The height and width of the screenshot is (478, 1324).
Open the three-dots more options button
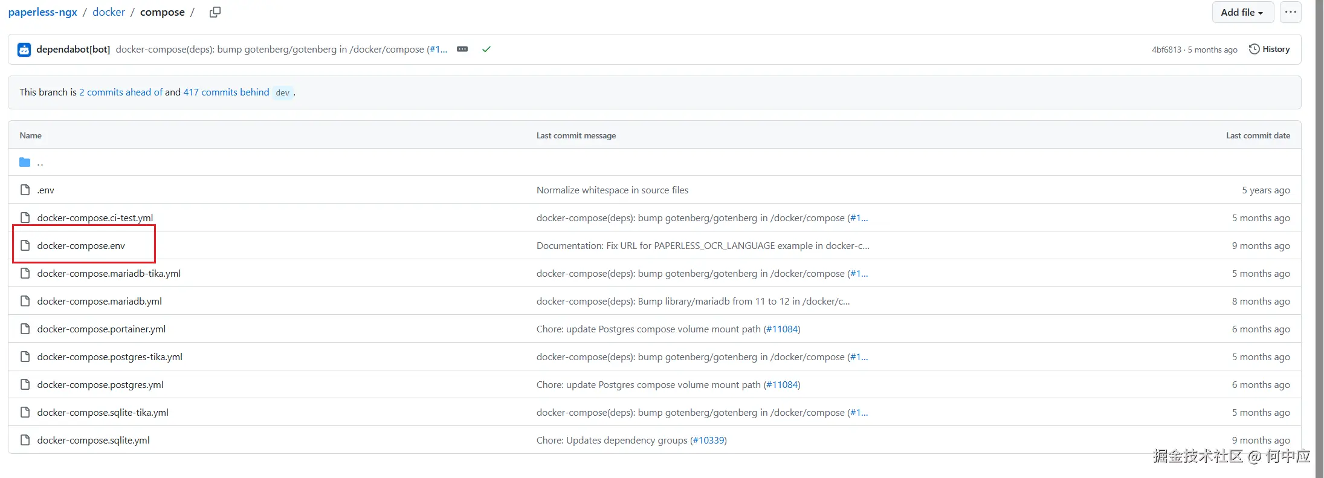pos(1290,12)
